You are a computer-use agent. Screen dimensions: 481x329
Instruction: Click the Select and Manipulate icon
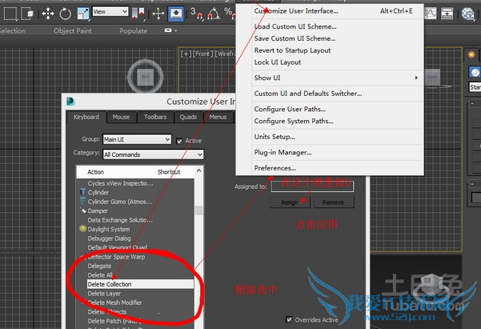(x=158, y=14)
